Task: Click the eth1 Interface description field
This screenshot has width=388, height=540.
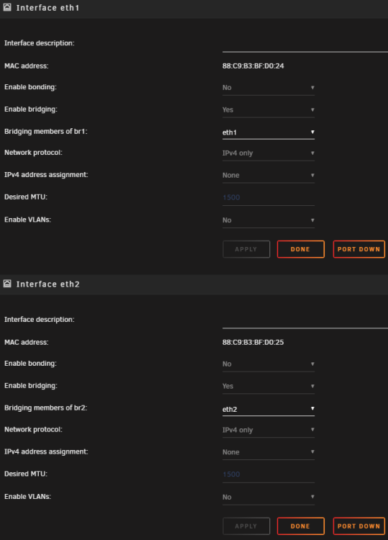Action: pos(305,45)
